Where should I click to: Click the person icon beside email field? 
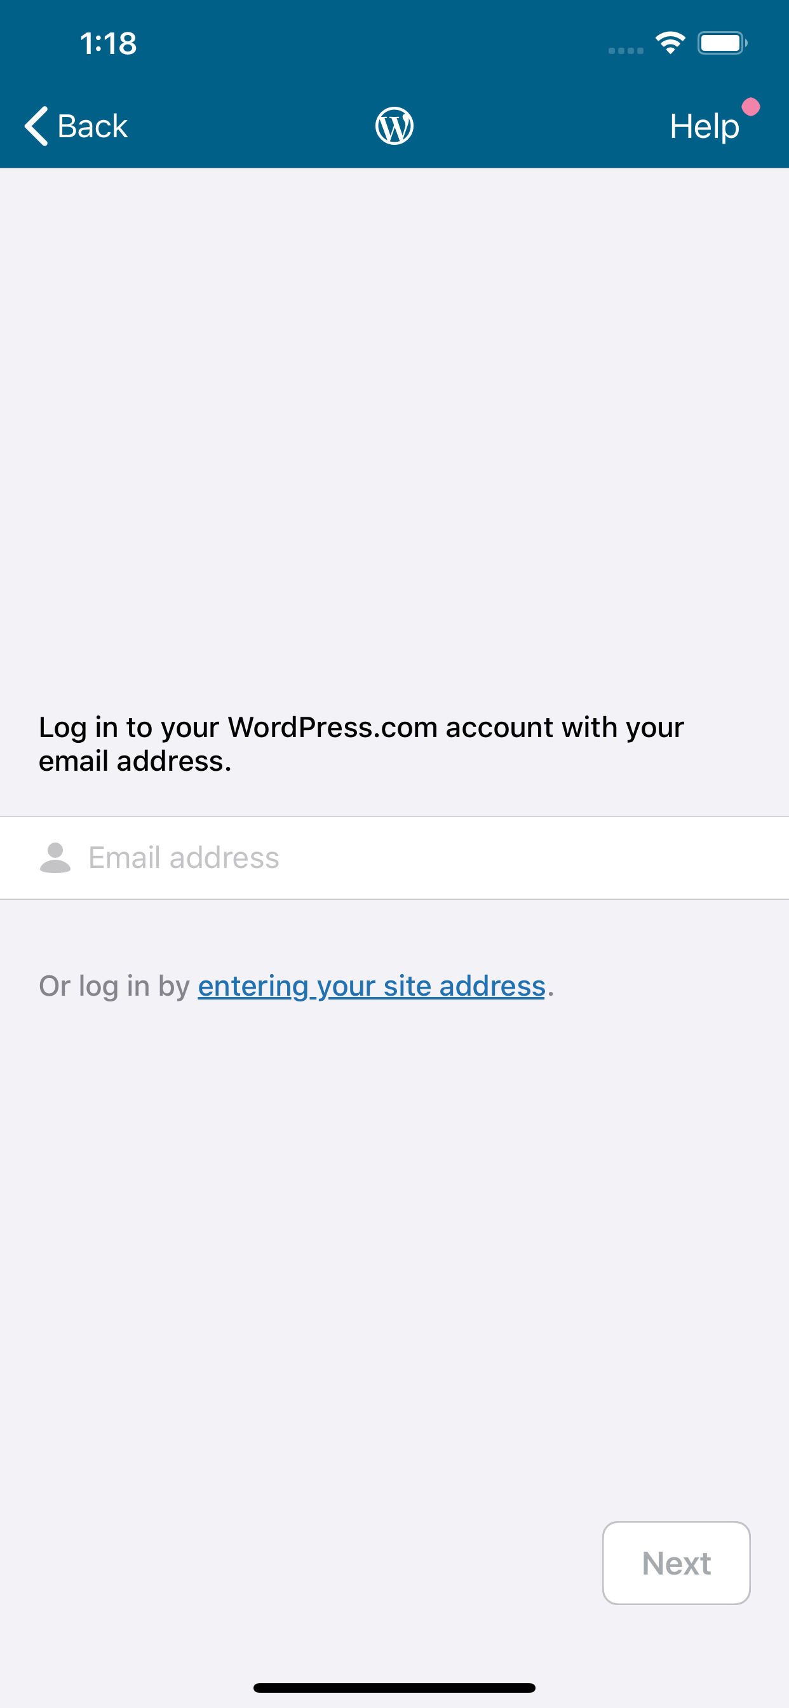[55, 858]
